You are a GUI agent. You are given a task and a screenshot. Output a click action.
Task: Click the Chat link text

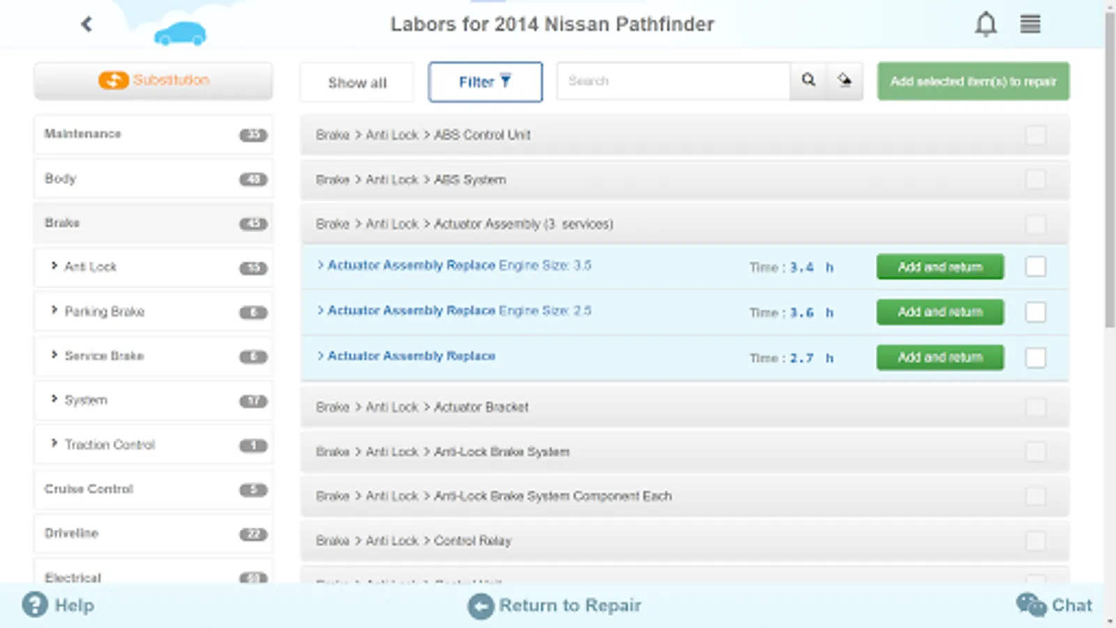pos(1071,605)
